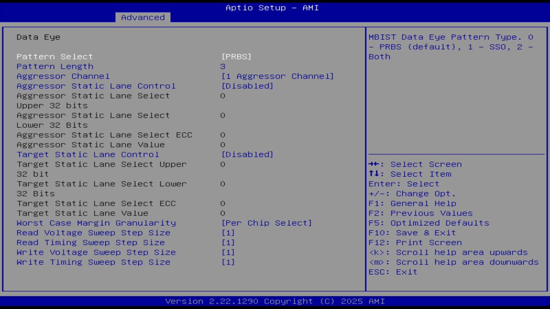Switch to the Advanced tab
The image size is (550, 309).
point(142,17)
